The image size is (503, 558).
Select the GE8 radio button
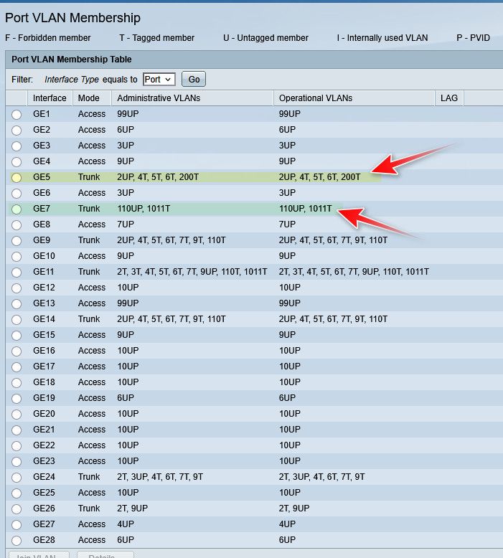17,225
